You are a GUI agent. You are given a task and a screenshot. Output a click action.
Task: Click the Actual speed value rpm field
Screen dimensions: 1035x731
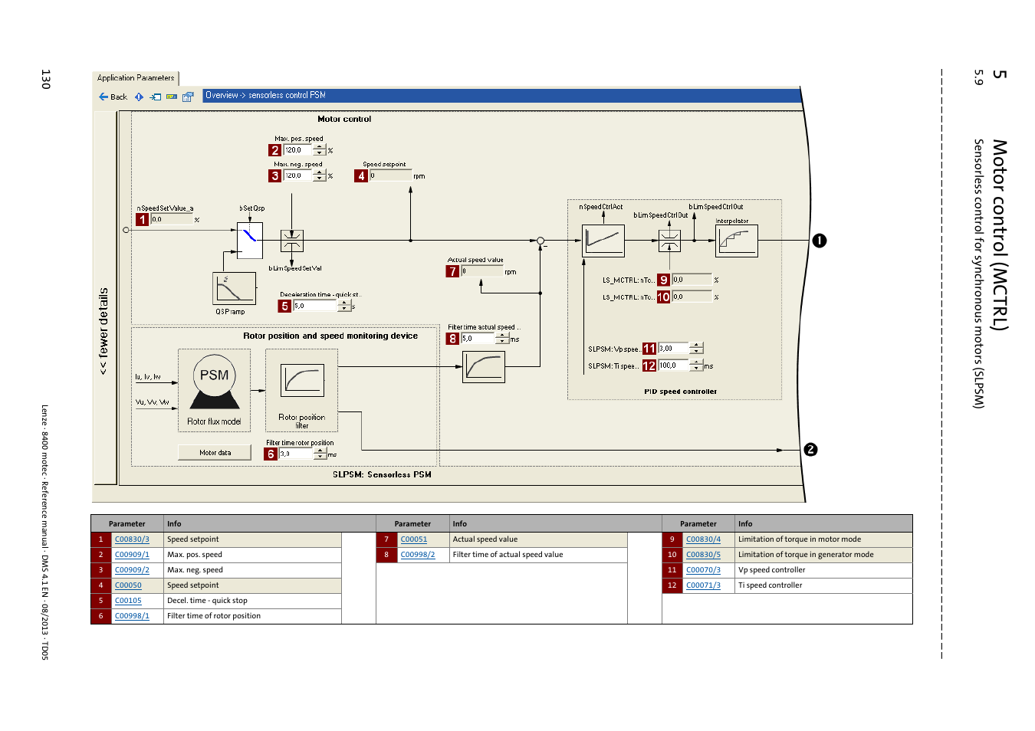(481, 271)
